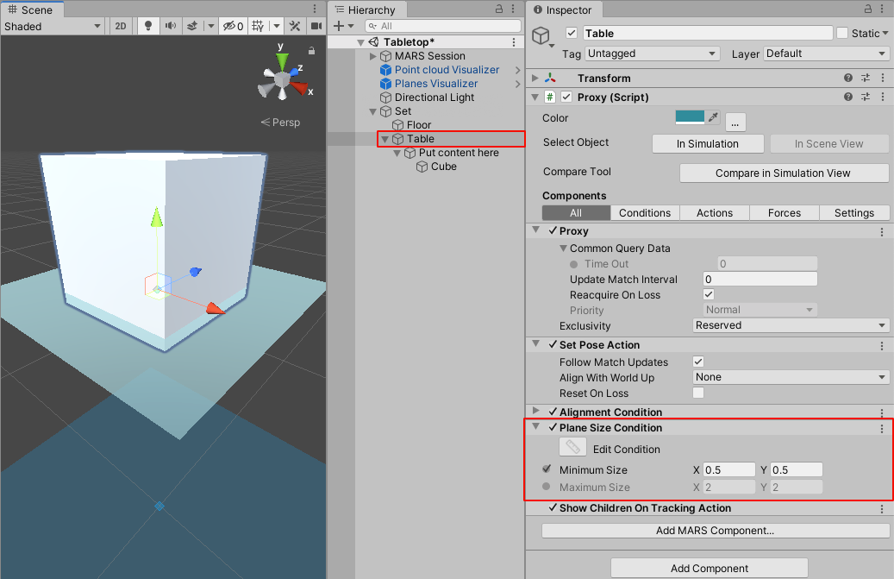The height and width of the screenshot is (579, 894).
Task: Open the Align With World Up dropdown
Action: 790,377
